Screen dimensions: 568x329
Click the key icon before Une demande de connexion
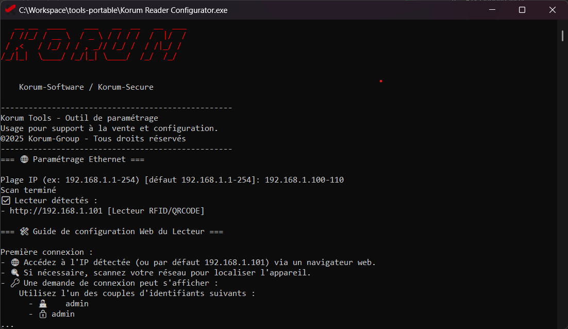tap(15, 283)
